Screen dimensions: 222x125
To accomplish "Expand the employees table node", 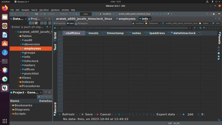I will (20, 49).
